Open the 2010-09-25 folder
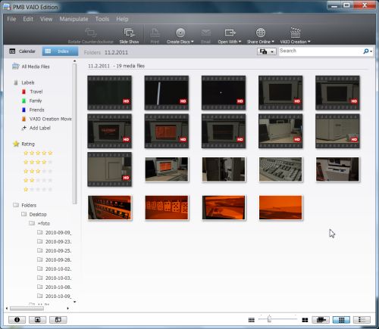Viewport: 379px width, 329px height. [55, 250]
